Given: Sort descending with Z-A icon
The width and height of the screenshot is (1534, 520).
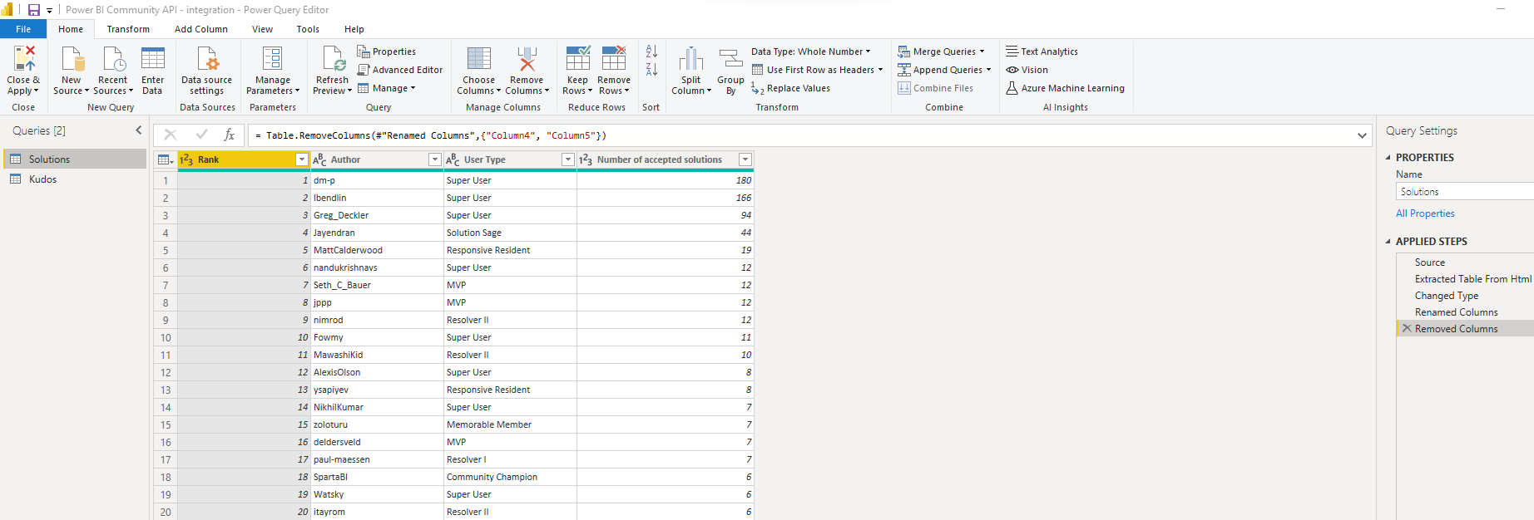Looking at the screenshot, I should [x=651, y=70].
